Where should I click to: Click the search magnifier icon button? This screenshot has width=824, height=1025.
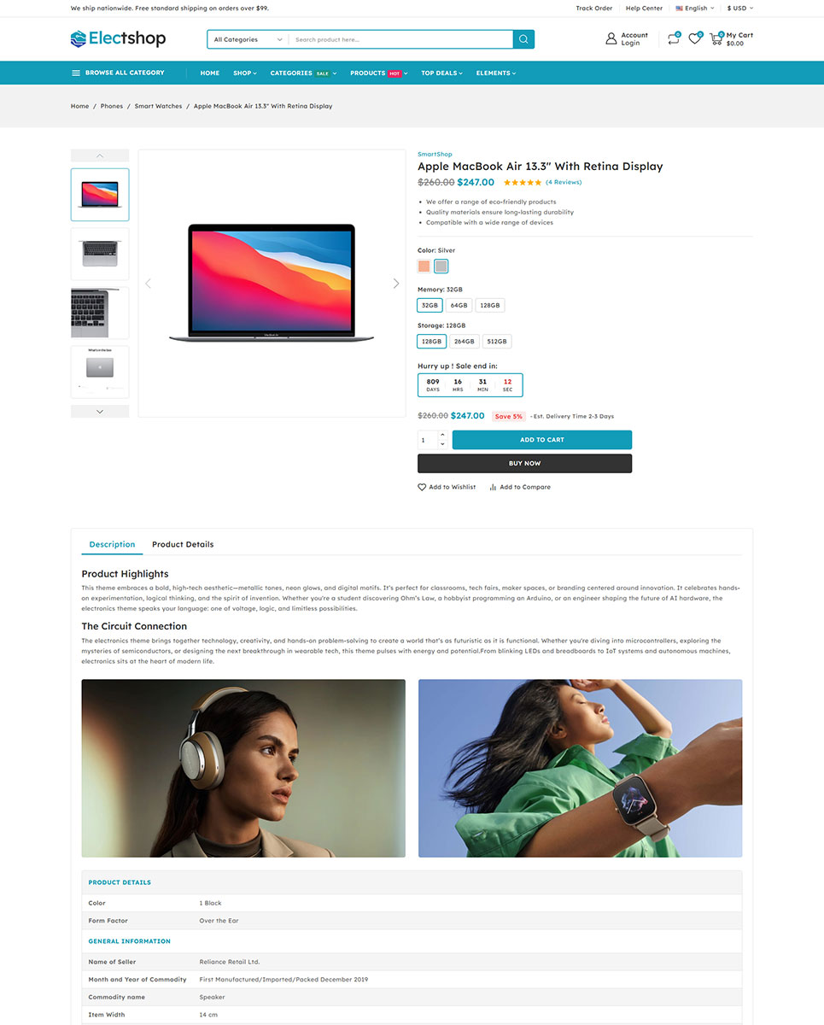pos(523,39)
